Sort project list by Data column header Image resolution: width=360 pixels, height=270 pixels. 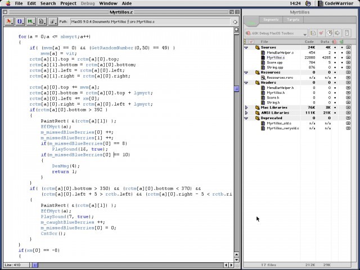point(325,42)
